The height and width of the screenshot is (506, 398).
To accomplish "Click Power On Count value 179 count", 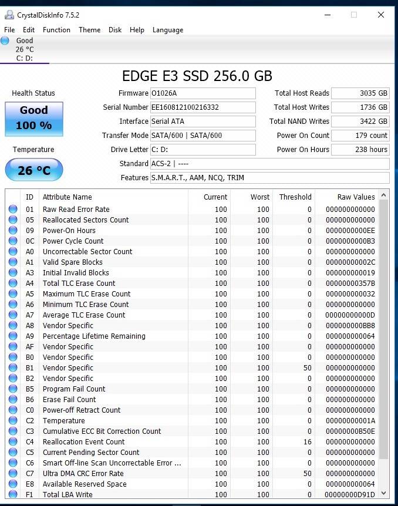I will (360, 136).
